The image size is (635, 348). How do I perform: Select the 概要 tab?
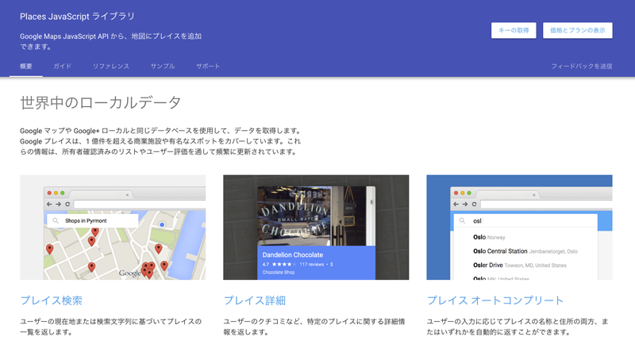pyautogui.click(x=26, y=66)
